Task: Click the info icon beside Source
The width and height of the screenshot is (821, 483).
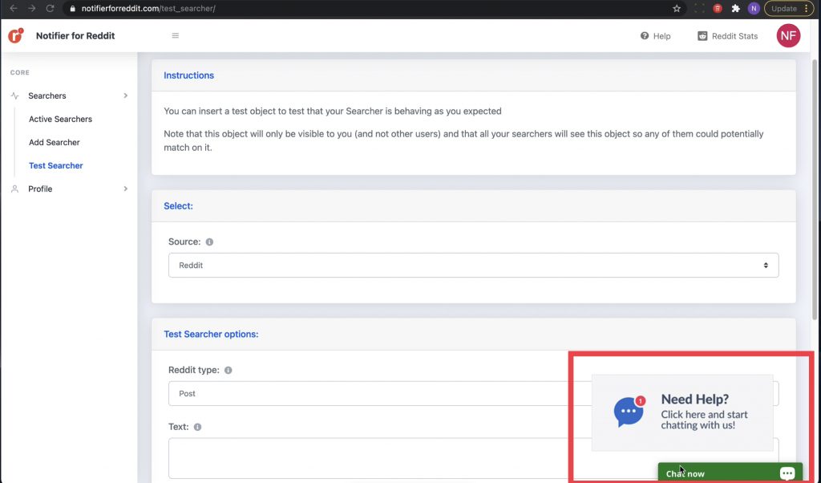Action: [209, 242]
